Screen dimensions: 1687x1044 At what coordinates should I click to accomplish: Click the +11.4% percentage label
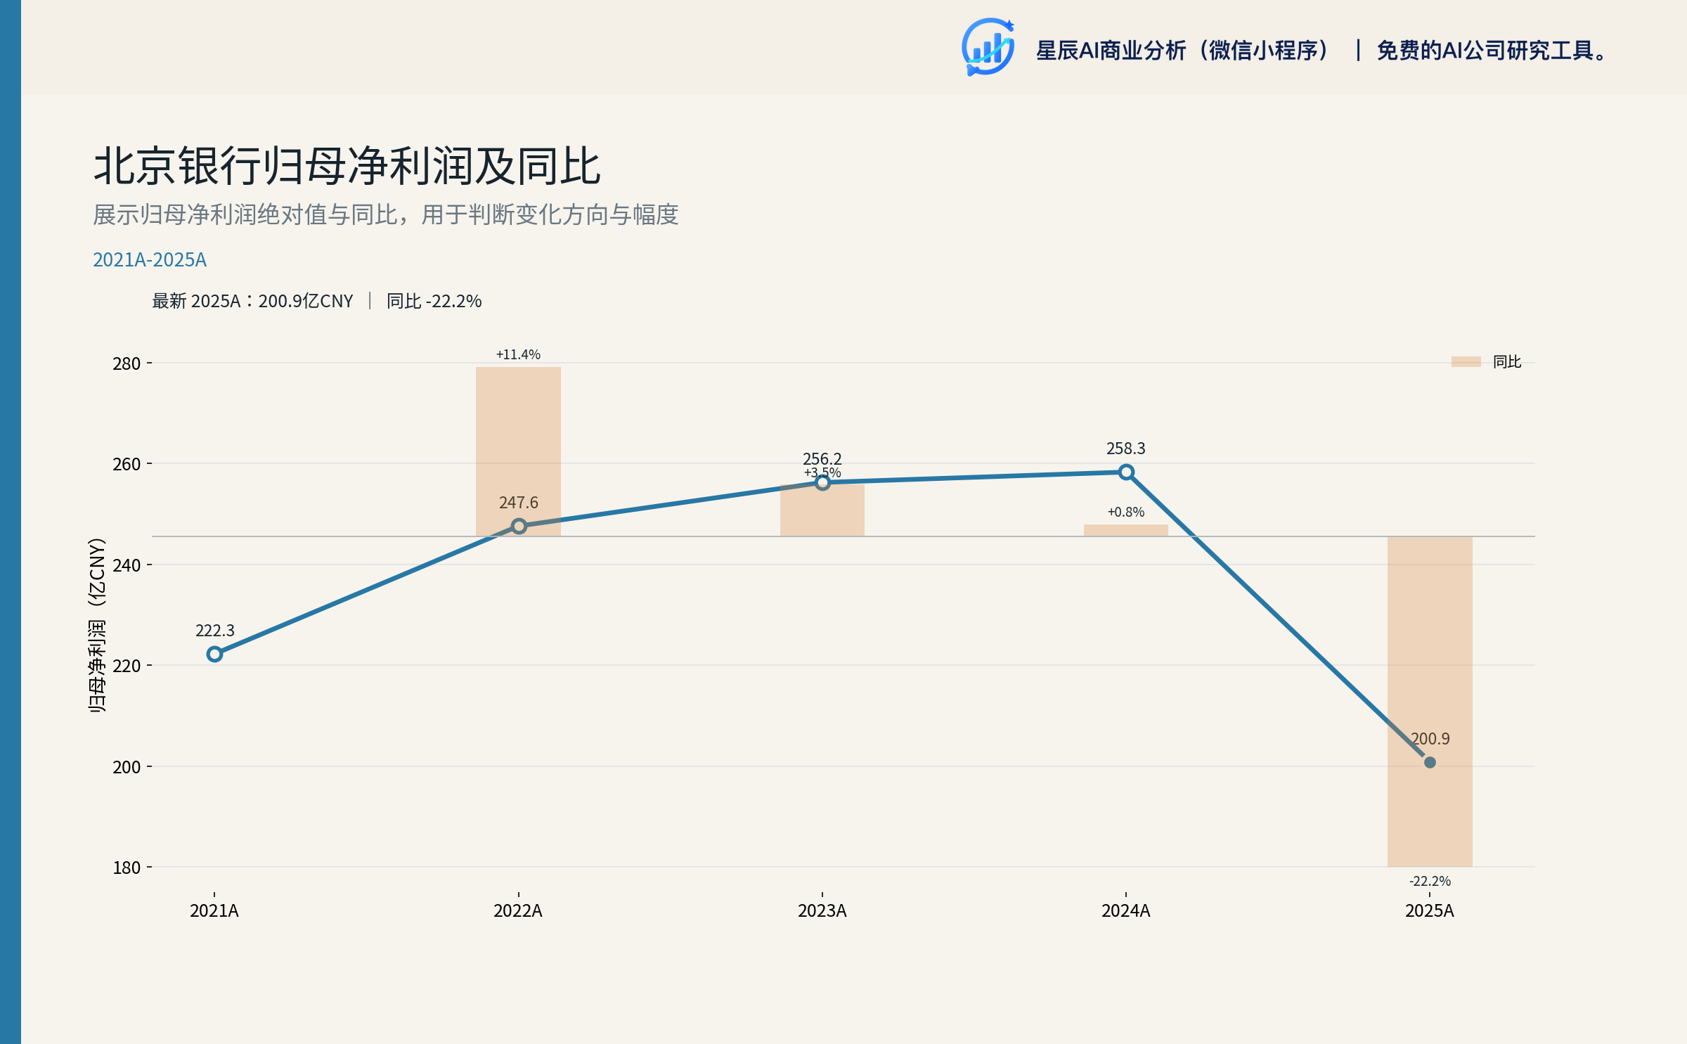[518, 354]
